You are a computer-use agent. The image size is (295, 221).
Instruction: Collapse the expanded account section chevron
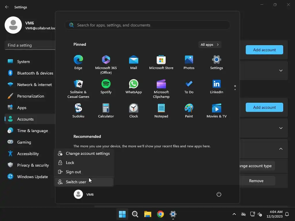281,149
